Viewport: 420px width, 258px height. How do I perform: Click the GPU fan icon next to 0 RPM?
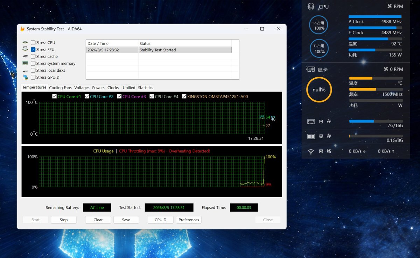pyautogui.click(x=386, y=69)
